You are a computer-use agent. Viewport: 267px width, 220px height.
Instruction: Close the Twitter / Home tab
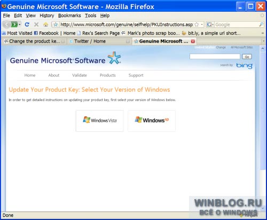pos(128,41)
